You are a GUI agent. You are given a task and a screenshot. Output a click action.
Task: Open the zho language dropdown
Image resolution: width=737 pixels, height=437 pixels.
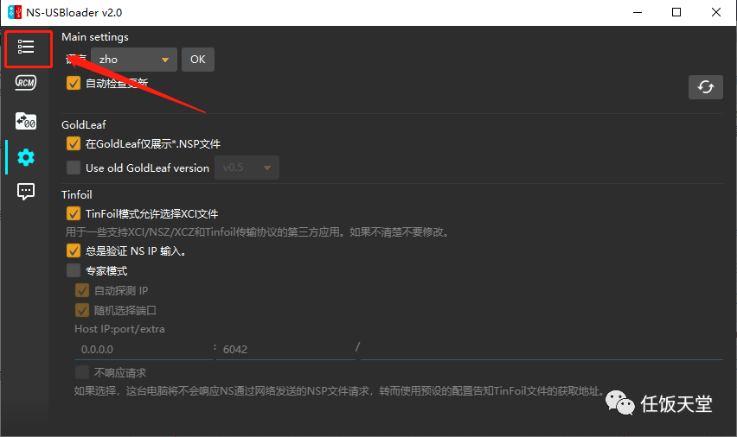click(133, 60)
